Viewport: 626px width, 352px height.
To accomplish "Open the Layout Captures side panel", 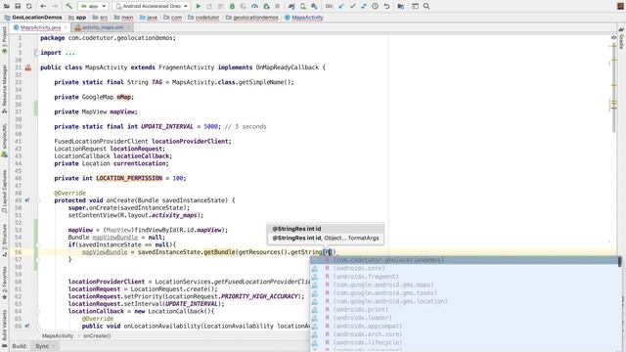I will click(x=4, y=192).
